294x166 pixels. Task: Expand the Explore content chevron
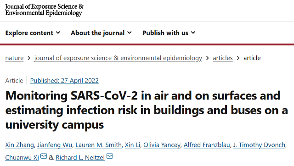58,33
